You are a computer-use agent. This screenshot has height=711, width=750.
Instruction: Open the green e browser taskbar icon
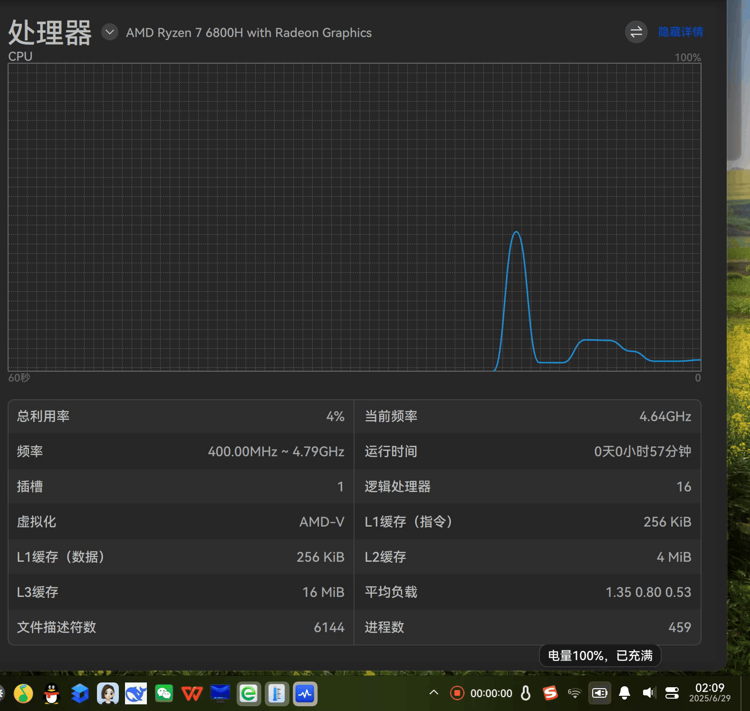coord(249,693)
